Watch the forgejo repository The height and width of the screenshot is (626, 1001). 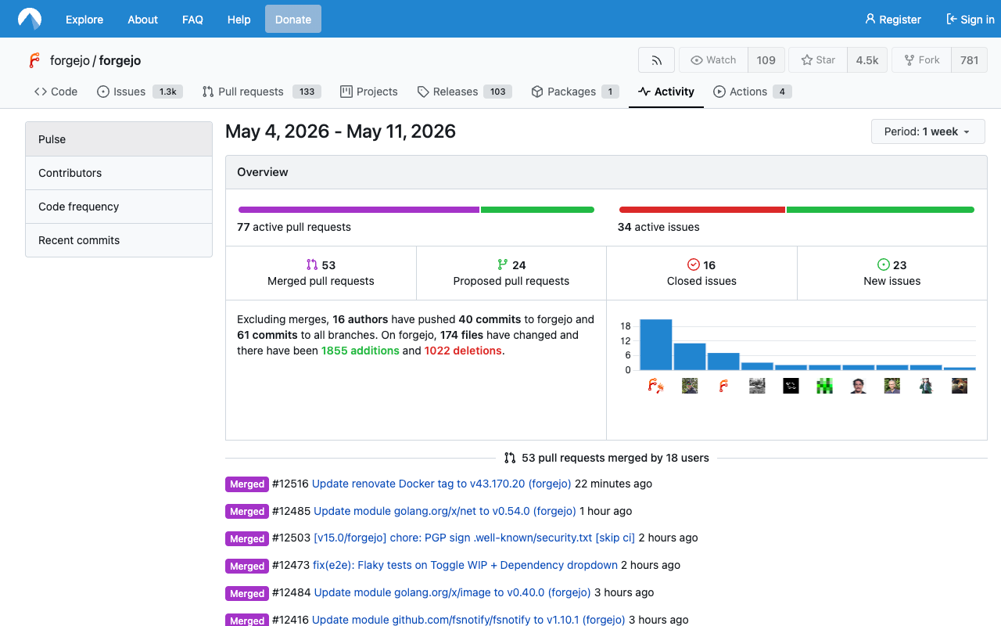click(x=713, y=60)
